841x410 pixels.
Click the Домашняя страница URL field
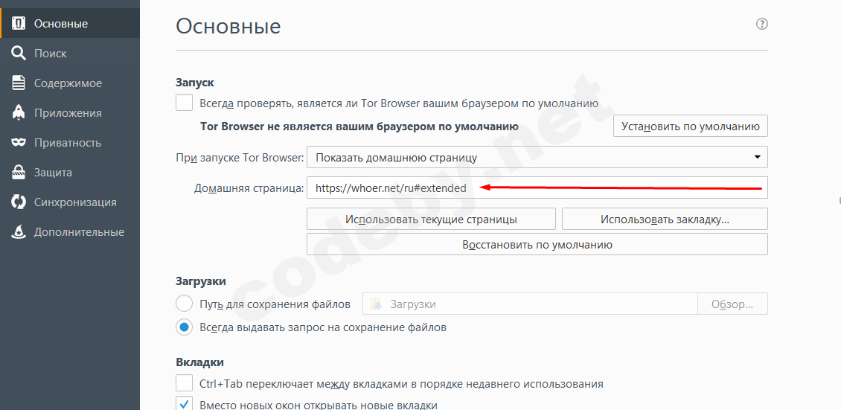point(537,188)
